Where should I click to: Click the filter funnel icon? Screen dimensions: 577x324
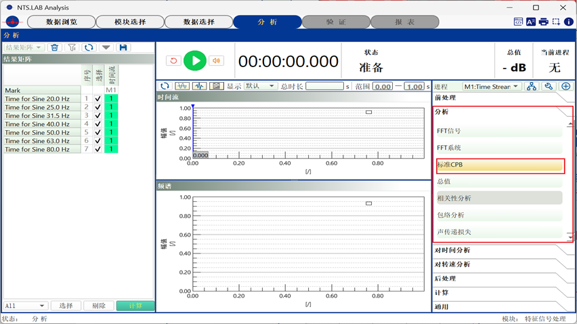coord(72,47)
